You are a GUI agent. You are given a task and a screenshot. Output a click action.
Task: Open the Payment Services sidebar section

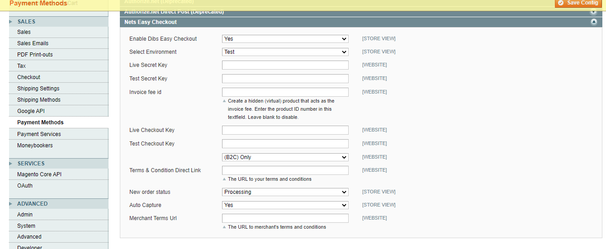click(x=59, y=134)
